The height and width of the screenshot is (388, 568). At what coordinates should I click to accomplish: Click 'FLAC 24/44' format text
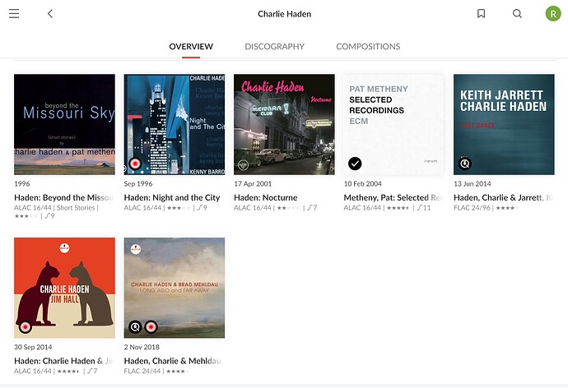142,372
